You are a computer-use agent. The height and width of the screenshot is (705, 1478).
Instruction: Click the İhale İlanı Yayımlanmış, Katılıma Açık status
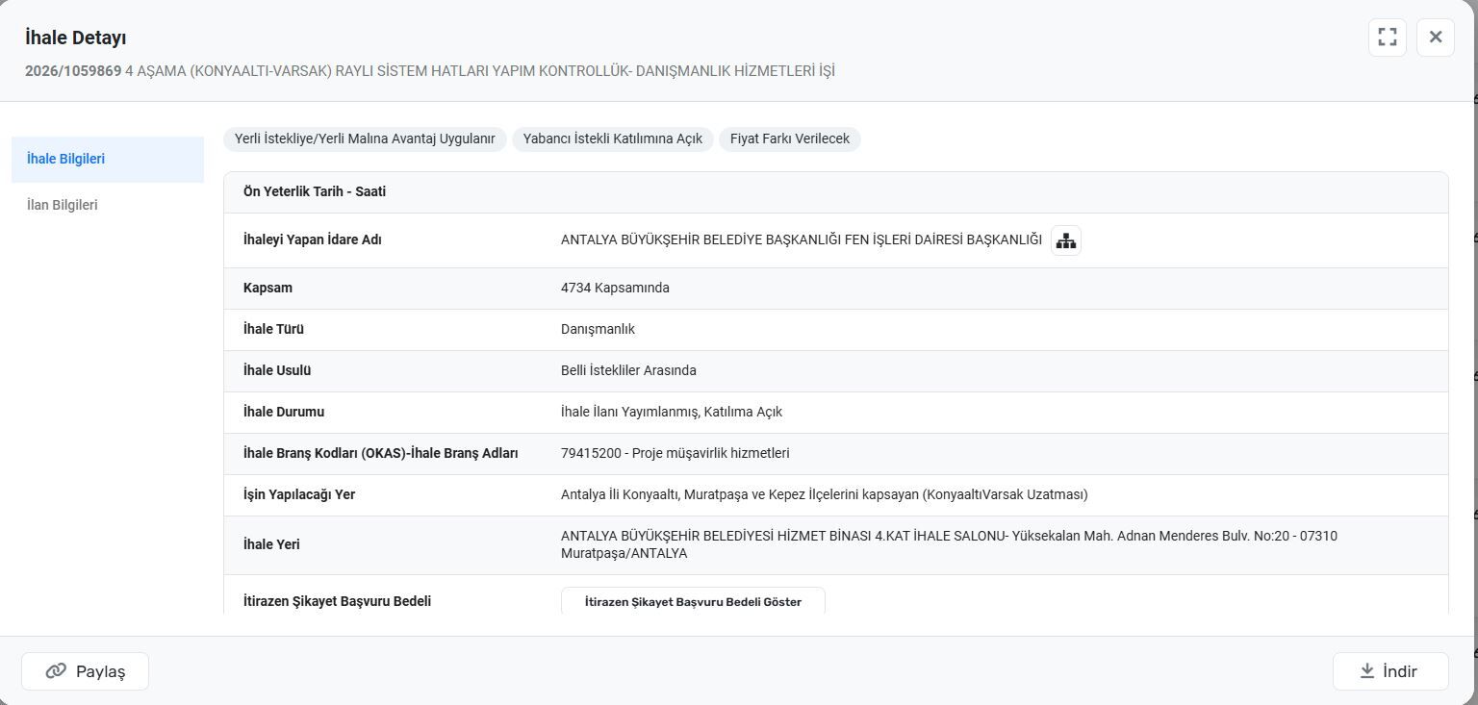(672, 412)
